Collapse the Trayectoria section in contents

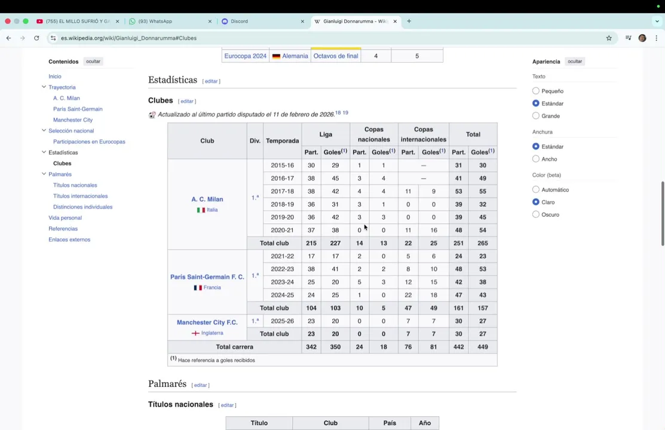tap(44, 87)
